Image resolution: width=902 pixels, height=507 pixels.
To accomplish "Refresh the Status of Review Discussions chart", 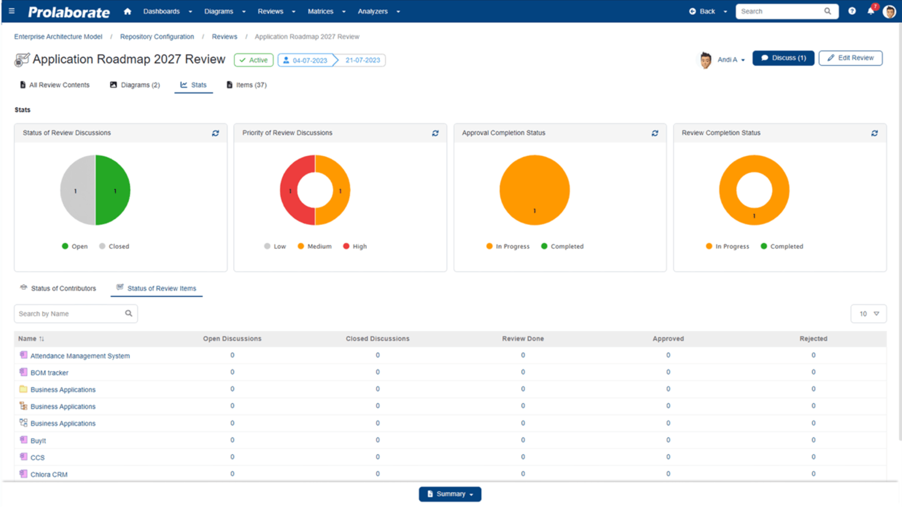I will (216, 133).
